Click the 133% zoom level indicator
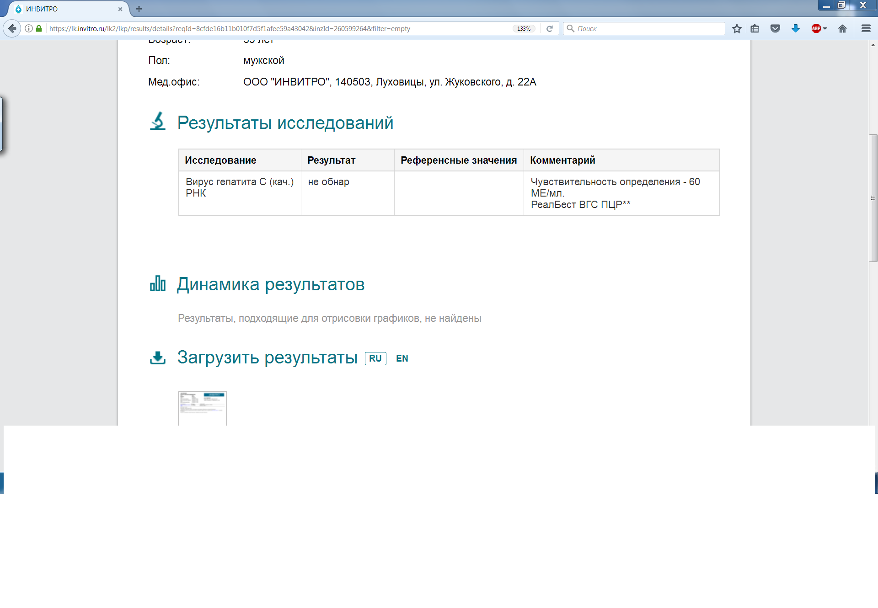 click(x=524, y=28)
